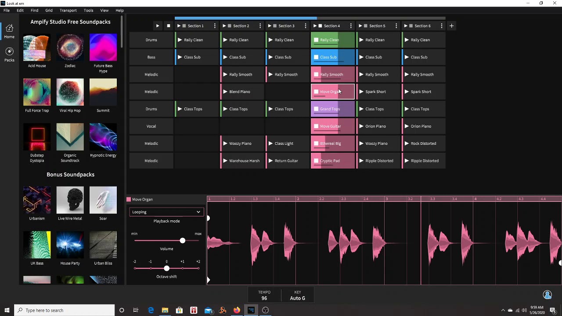This screenshot has height=316, width=562.
Task: Stop the playing Class Sub clip in Section 4
Action: [316, 57]
